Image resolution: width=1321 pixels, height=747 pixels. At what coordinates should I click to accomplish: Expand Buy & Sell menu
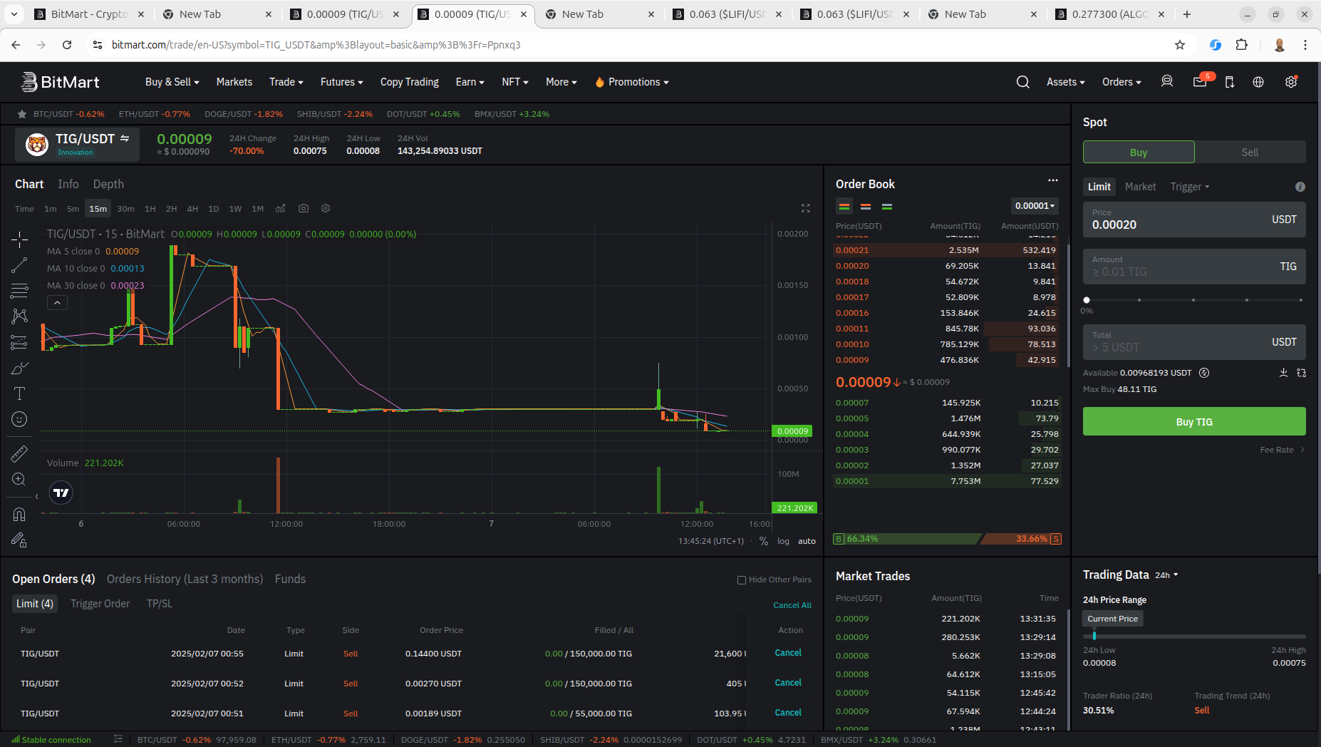pos(172,82)
